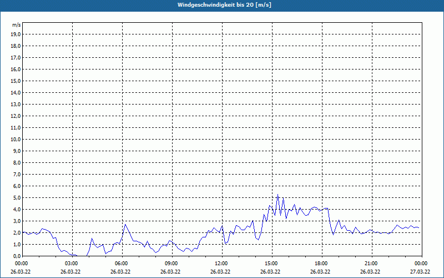Click the chart title Windgeschwindigkeit bis 20 [m/s]
444x278 pixels.
tap(224, 5)
